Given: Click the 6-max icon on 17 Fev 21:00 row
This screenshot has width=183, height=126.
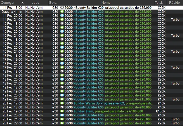Looking at the screenshot, I should click(62, 67).
